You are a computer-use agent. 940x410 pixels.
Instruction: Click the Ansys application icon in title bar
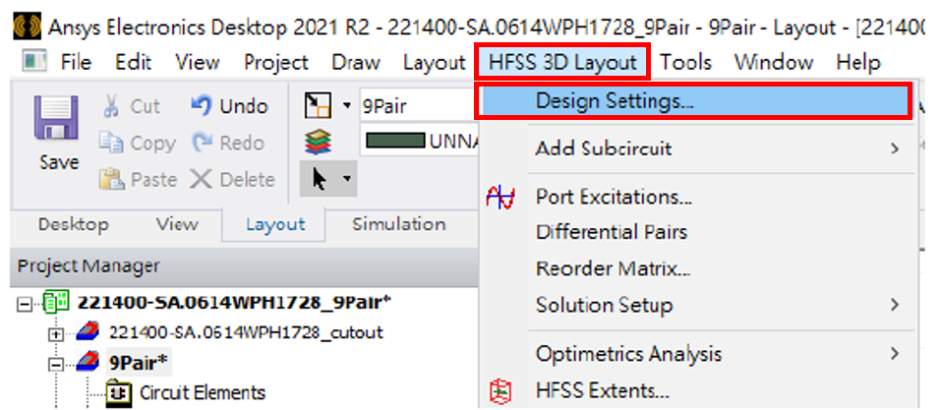tap(28, 27)
